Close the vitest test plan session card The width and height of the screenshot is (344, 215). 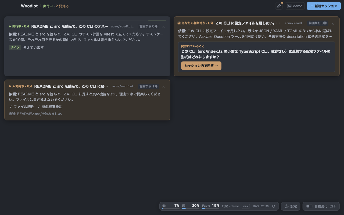click(163, 27)
